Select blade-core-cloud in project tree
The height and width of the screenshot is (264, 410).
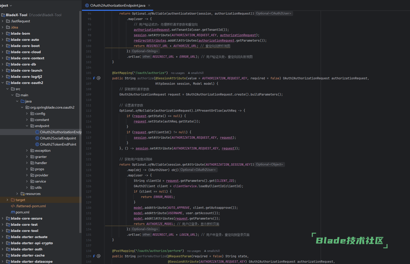point(26,52)
